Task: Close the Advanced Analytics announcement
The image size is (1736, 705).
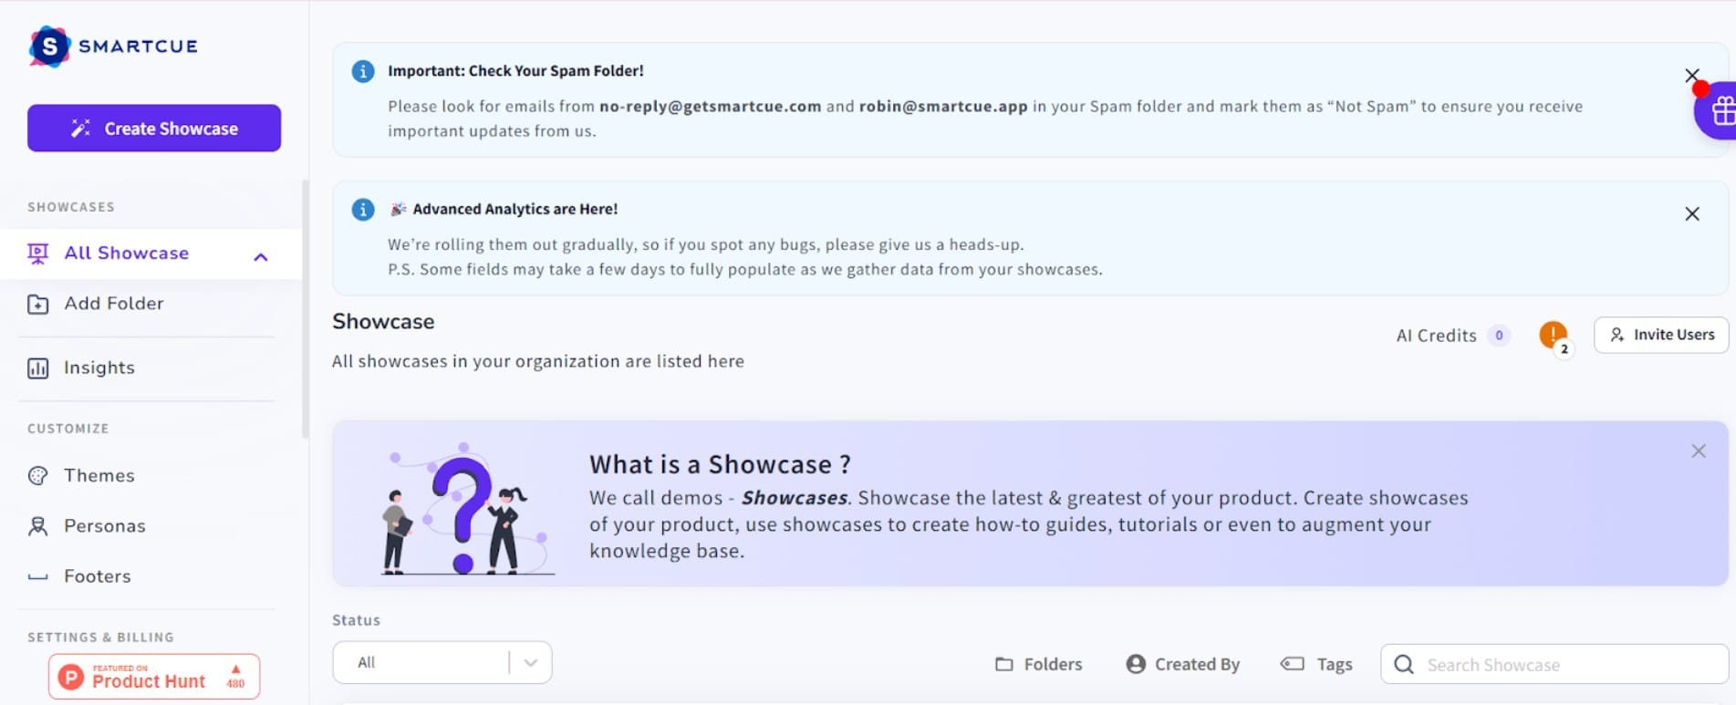Action: 1691,213
